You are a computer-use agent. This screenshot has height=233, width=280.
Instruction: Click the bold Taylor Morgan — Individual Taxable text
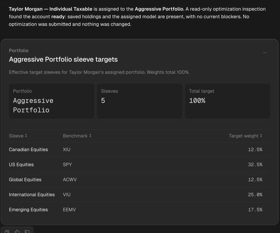(x=51, y=9)
